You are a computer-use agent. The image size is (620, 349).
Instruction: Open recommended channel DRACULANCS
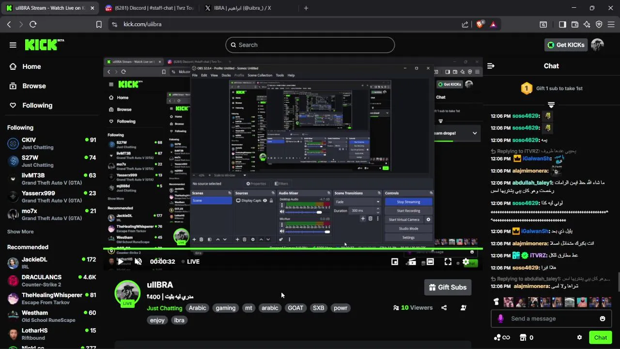point(51,281)
